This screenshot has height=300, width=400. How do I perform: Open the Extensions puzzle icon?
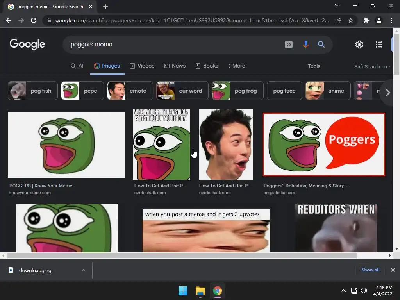coord(366,20)
